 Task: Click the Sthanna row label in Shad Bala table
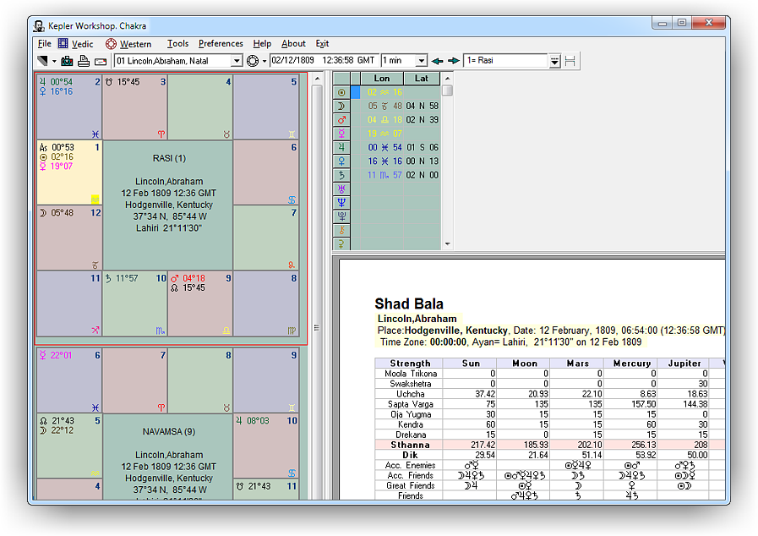[x=410, y=445]
